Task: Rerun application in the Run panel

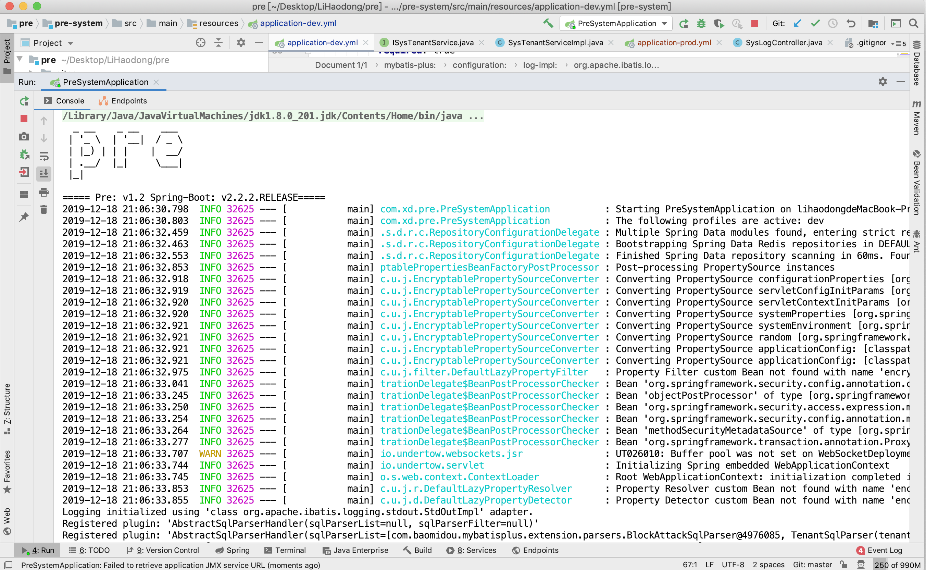Action: coord(24,101)
